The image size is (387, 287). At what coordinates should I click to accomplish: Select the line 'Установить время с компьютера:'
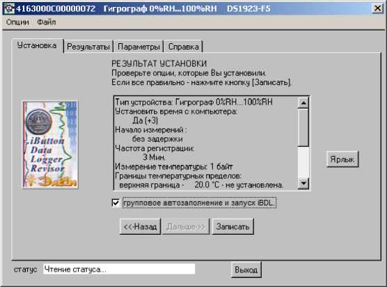click(176, 111)
